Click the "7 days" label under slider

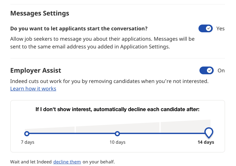click(x=27, y=142)
